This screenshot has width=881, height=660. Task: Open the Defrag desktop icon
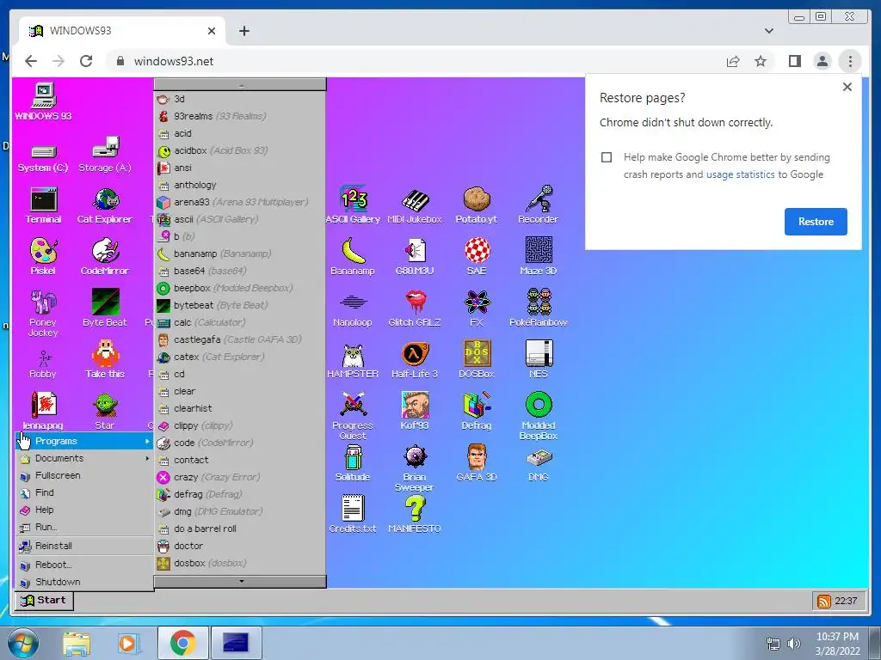pos(477,412)
